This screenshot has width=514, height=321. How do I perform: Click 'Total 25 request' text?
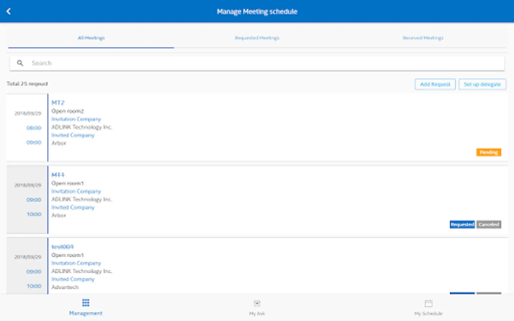coord(27,84)
